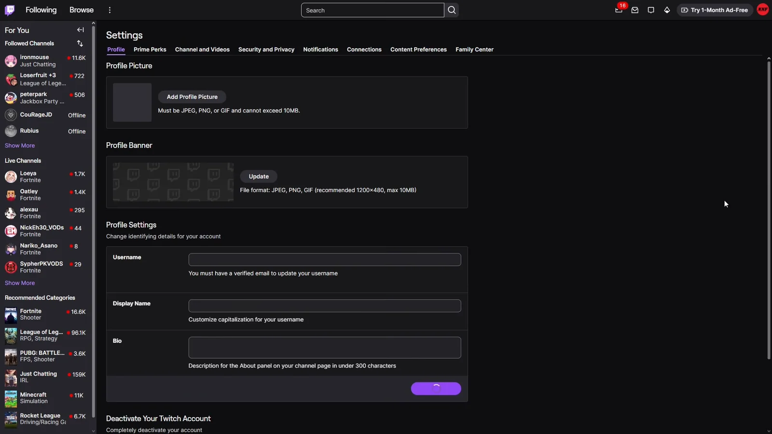
Task: Click the profile banner preview image
Action: (x=173, y=182)
